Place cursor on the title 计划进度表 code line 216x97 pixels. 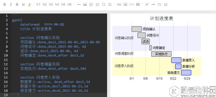pyautogui.click(x=36, y=29)
